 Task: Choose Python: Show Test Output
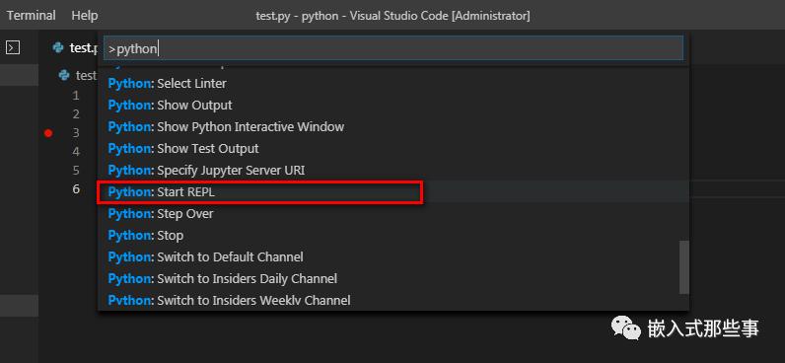point(393,149)
